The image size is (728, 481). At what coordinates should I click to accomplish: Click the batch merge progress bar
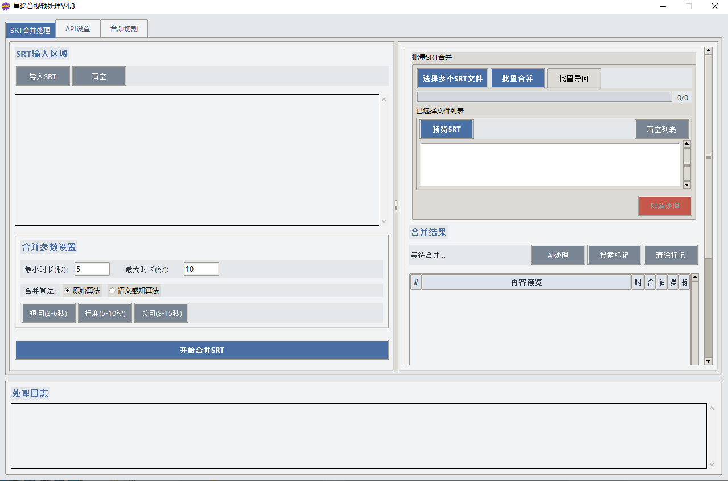coord(544,97)
